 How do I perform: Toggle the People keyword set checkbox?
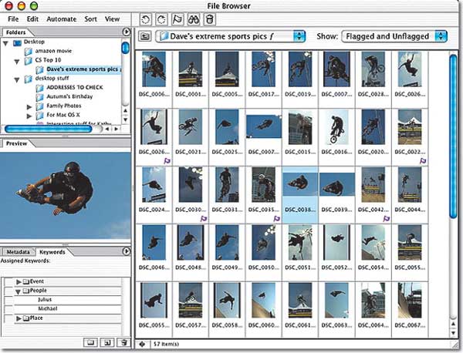(8, 291)
